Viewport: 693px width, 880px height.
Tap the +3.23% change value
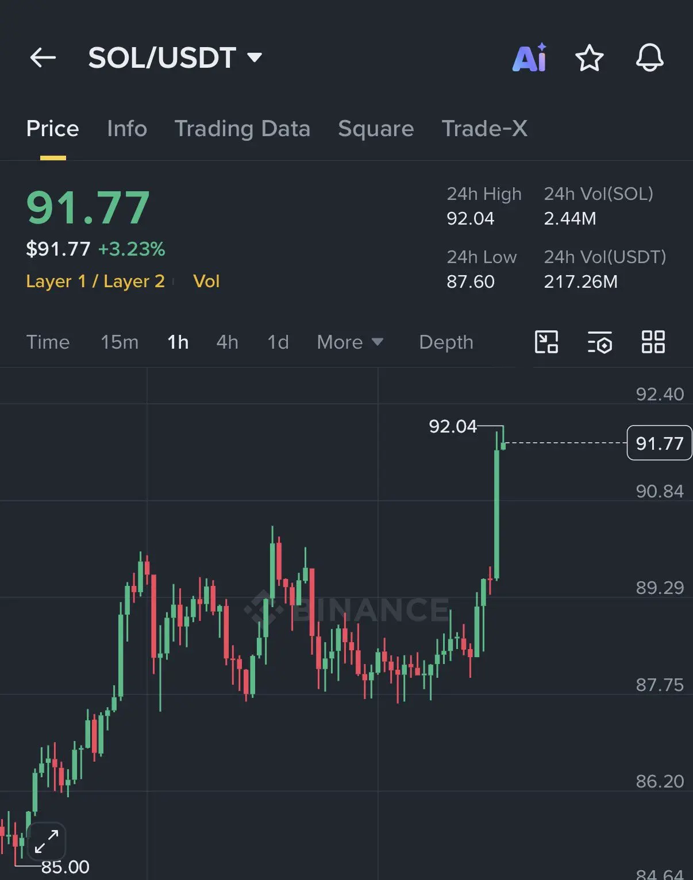132,249
